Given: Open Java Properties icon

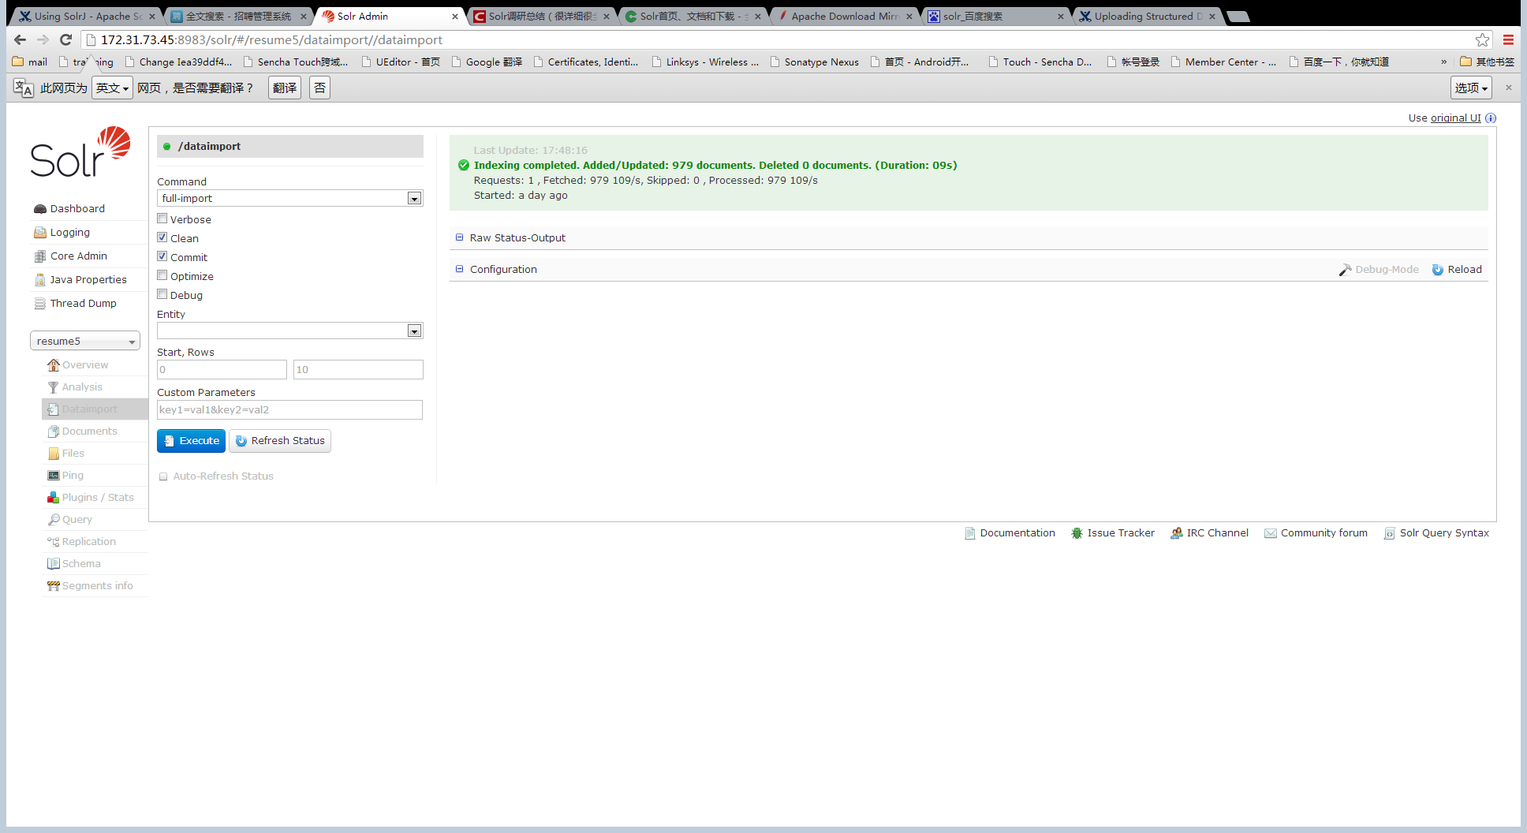Looking at the screenshot, I should tap(40, 280).
